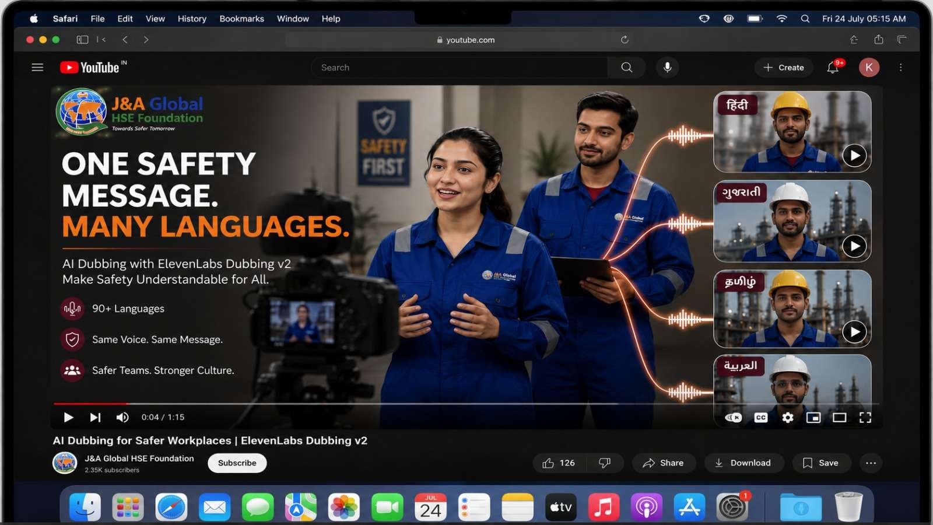933x525 pixels.
Task: Open Spotlight search in the menu bar
Action: (x=805, y=19)
